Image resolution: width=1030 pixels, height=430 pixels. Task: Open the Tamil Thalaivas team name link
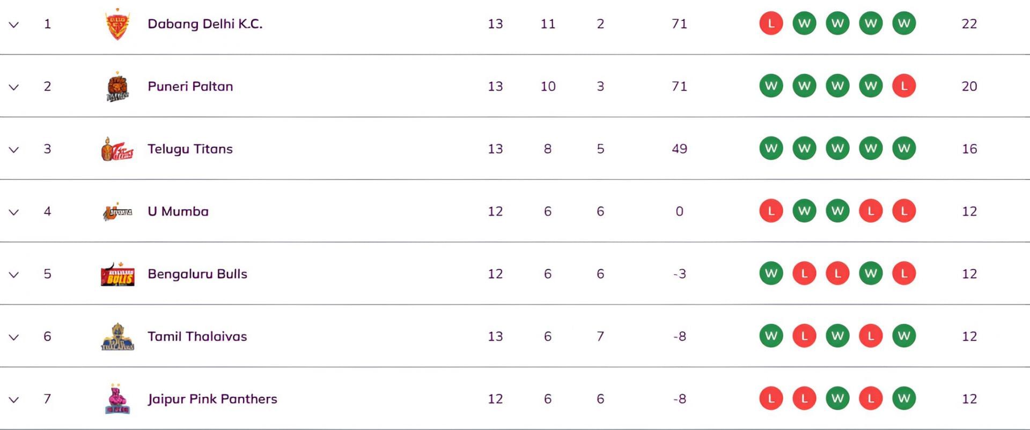tap(197, 336)
